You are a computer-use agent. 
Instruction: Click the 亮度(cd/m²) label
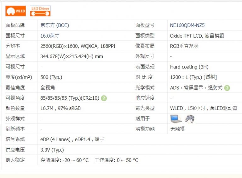click(x=19, y=77)
